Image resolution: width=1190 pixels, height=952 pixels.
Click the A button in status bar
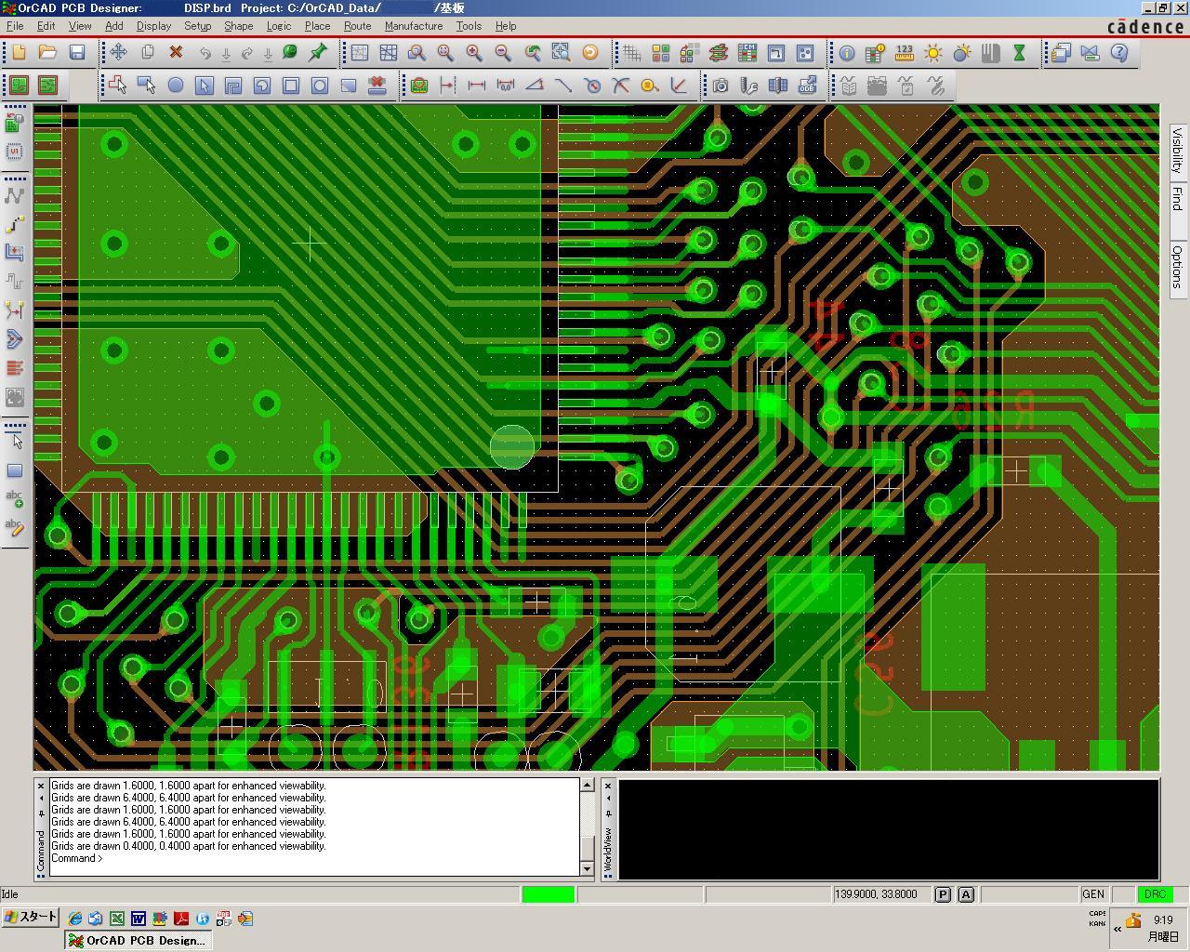tap(966, 894)
